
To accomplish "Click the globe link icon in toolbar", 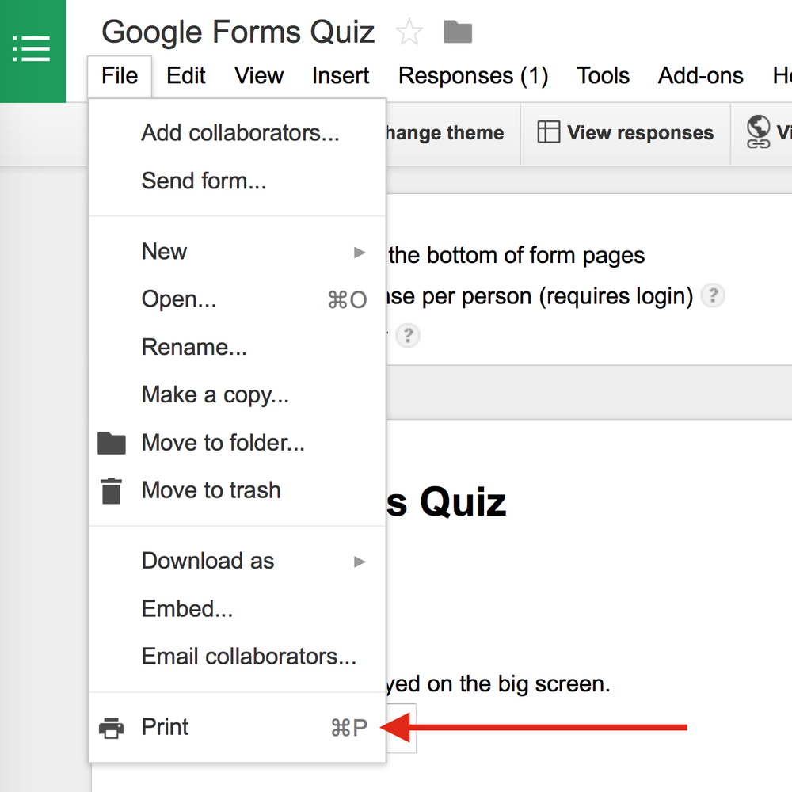I will [x=758, y=131].
